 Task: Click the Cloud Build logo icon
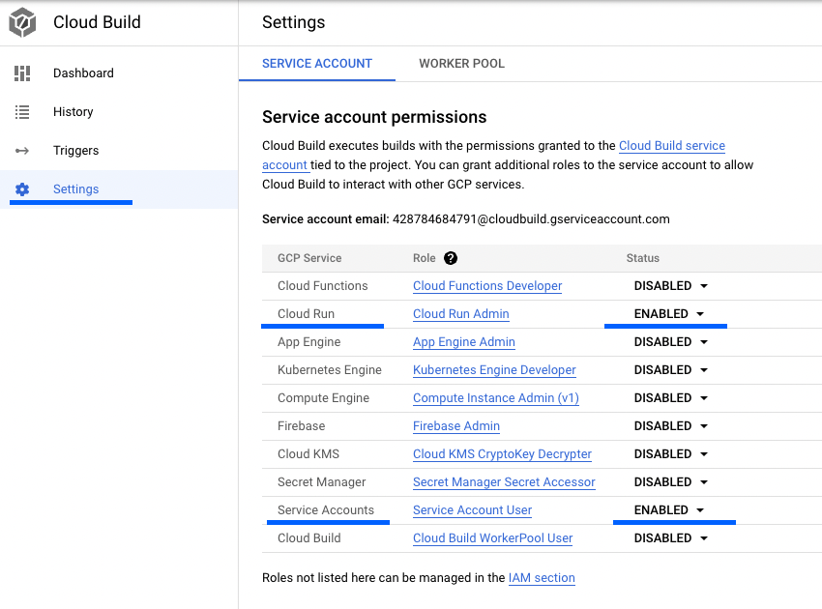pos(22,22)
